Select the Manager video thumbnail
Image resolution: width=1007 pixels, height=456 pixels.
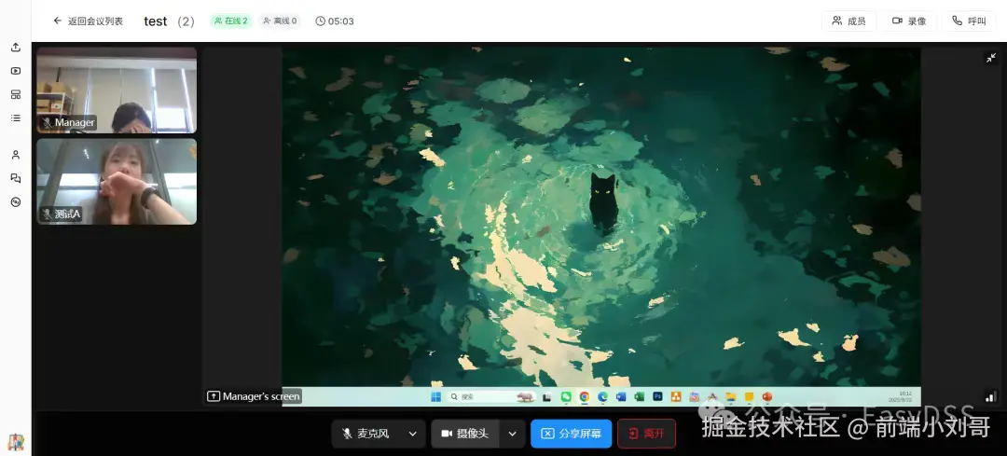click(117, 90)
